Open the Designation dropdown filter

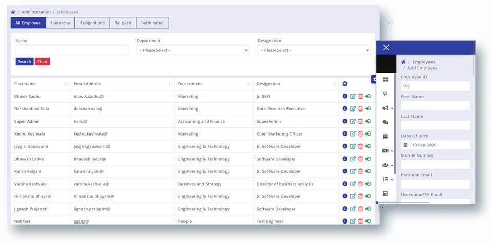click(x=314, y=50)
